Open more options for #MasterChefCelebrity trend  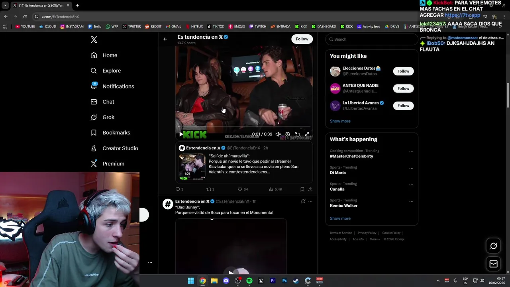point(411,152)
